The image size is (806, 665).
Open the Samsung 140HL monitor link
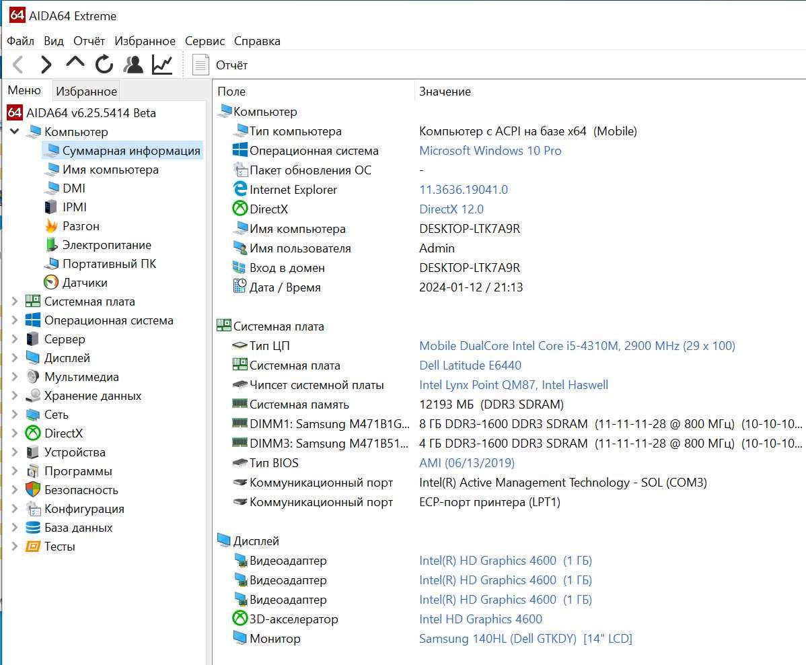tap(525, 639)
